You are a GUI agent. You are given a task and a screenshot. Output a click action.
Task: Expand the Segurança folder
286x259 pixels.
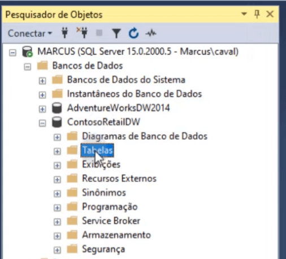pos(57,250)
